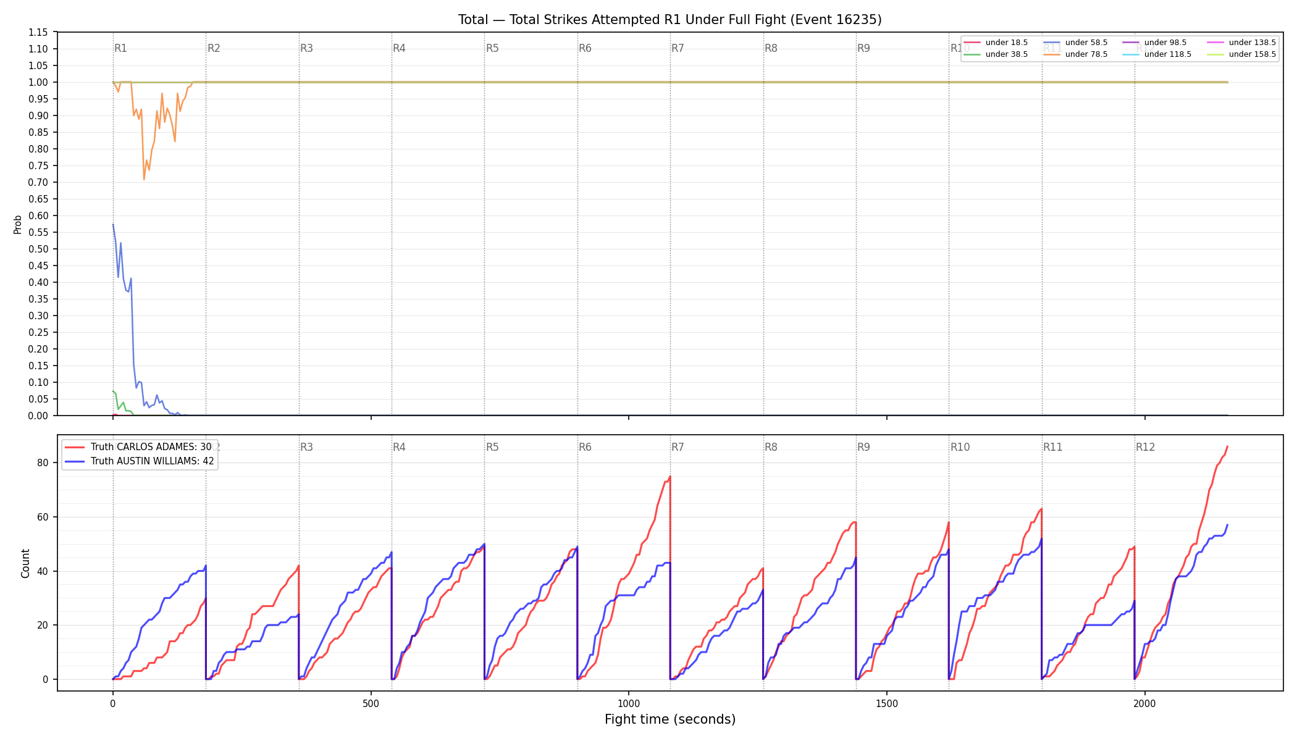Click the 'Truth AUSTIN WILLIAMS: 42' legend entry
Screen dimensions: 1297x741
(x=140, y=461)
